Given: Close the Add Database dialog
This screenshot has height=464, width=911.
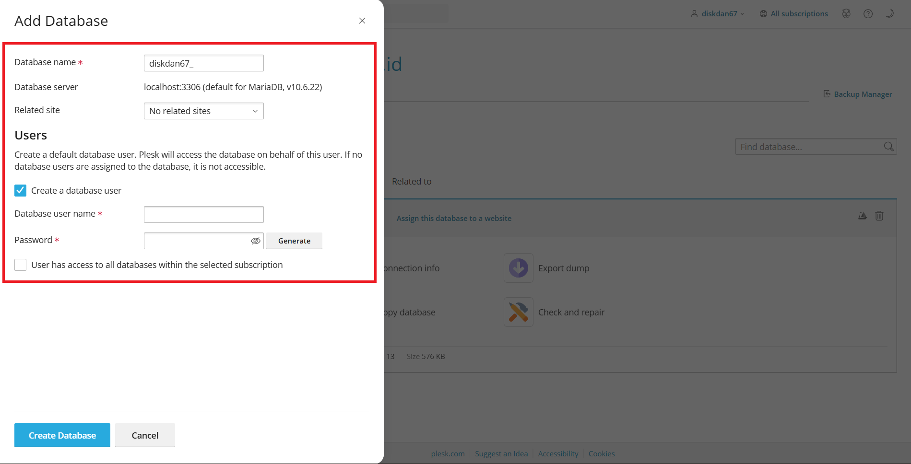Looking at the screenshot, I should click(x=362, y=21).
